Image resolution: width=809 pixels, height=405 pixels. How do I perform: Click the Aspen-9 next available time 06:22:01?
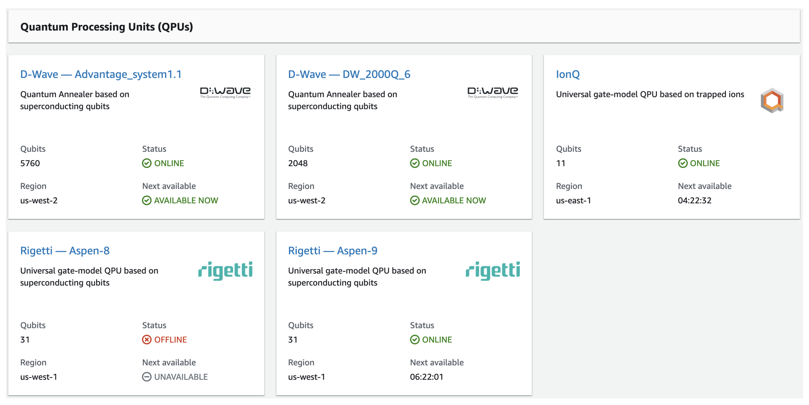[x=426, y=377]
